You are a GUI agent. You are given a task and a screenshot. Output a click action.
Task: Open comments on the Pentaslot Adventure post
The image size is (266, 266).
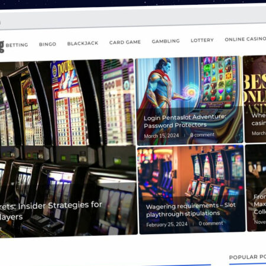tap(202, 135)
